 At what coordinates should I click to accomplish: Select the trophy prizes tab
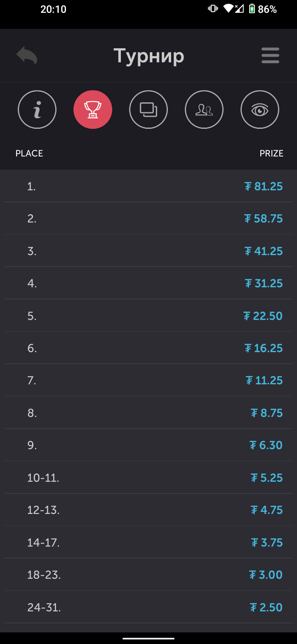coord(93,110)
